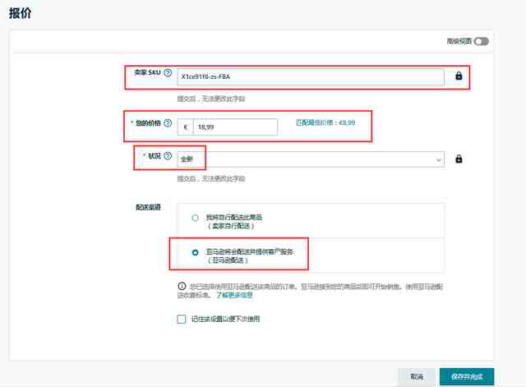526x387 pixels.
Task: Click the 提交后,无法更改此字段 note under SKU
Action: coord(211,99)
